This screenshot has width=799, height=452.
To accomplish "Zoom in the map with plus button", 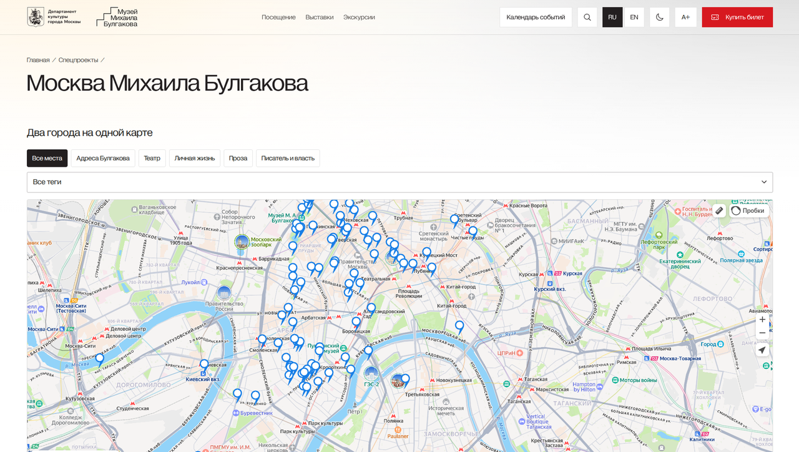I will point(762,319).
